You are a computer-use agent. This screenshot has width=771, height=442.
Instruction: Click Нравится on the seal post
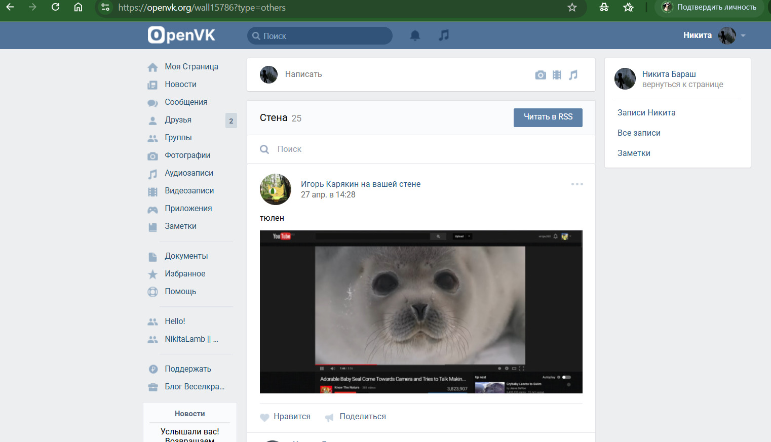coord(292,416)
